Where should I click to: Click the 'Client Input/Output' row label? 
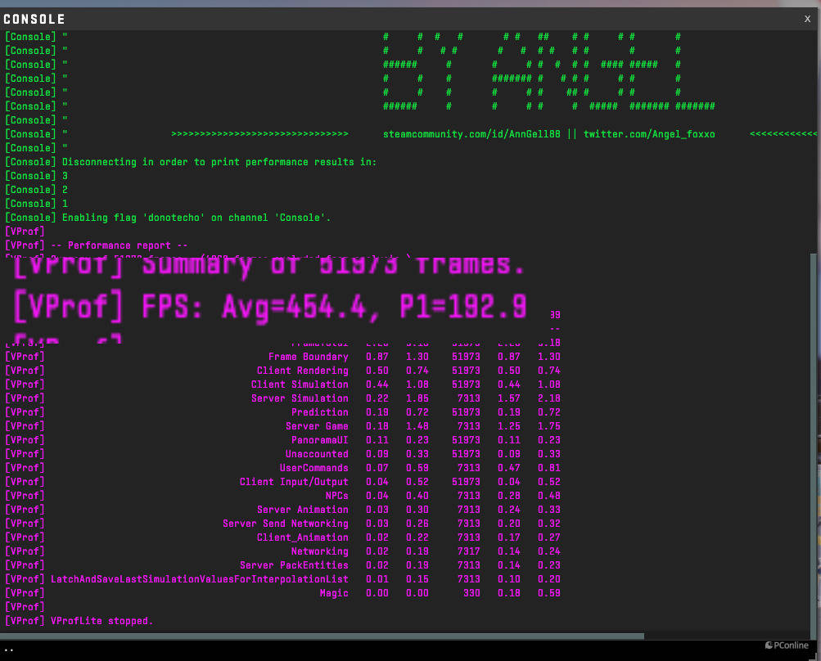294,482
